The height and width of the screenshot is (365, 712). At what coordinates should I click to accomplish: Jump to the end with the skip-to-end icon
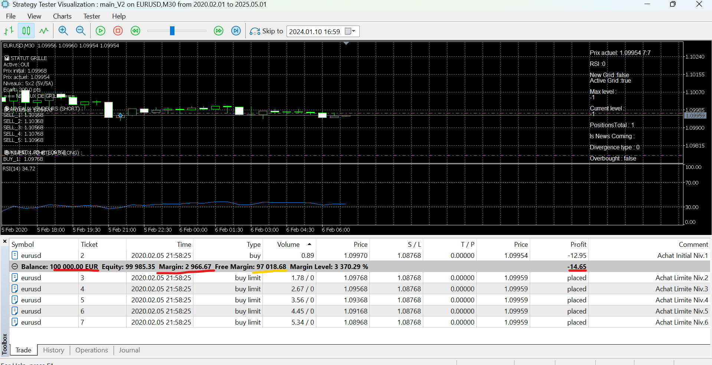point(236,31)
